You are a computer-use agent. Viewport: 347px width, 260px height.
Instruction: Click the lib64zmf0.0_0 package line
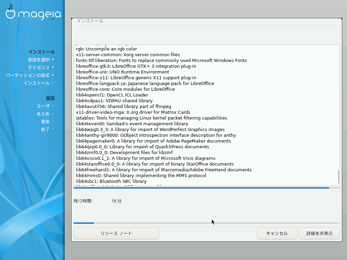[124, 152]
